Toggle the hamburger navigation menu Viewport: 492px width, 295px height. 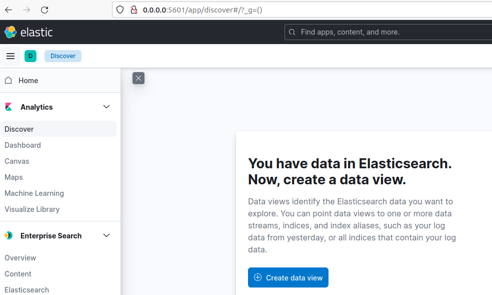tap(10, 56)
